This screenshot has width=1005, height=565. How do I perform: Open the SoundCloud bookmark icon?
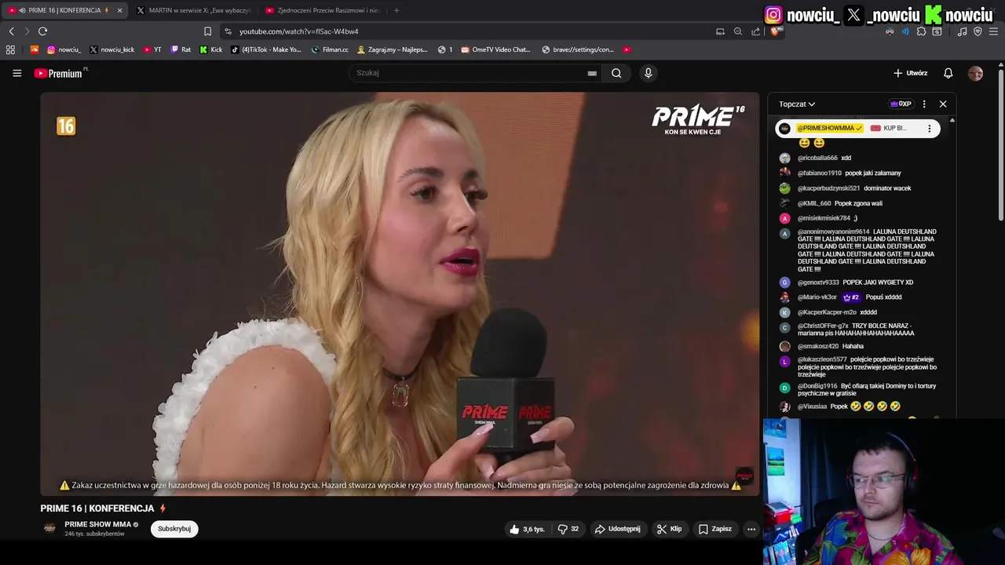click(35, 49)
